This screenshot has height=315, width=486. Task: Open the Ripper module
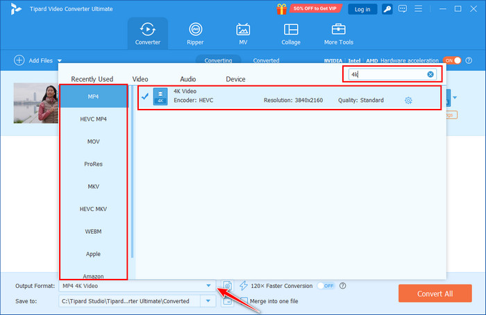click(195, 33)
